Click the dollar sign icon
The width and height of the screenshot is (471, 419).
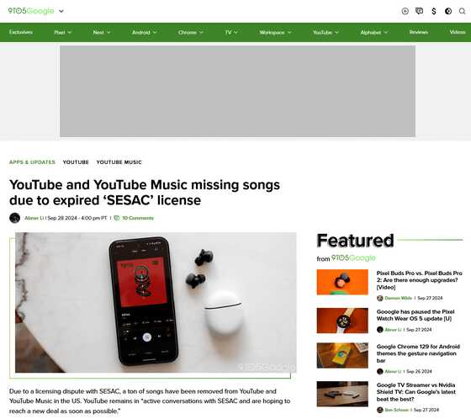(433, 12)
